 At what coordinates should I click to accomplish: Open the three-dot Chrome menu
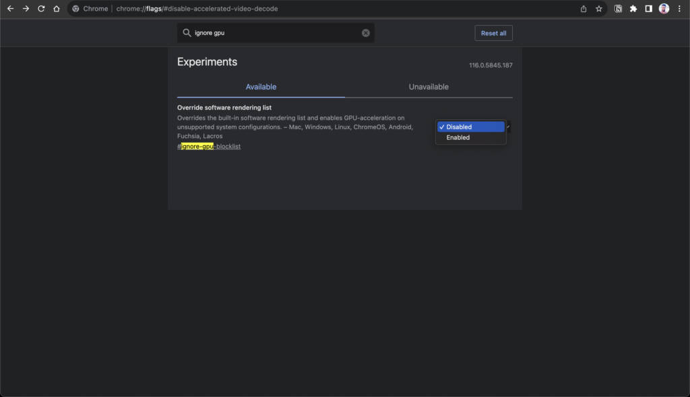tap(679, 9)
